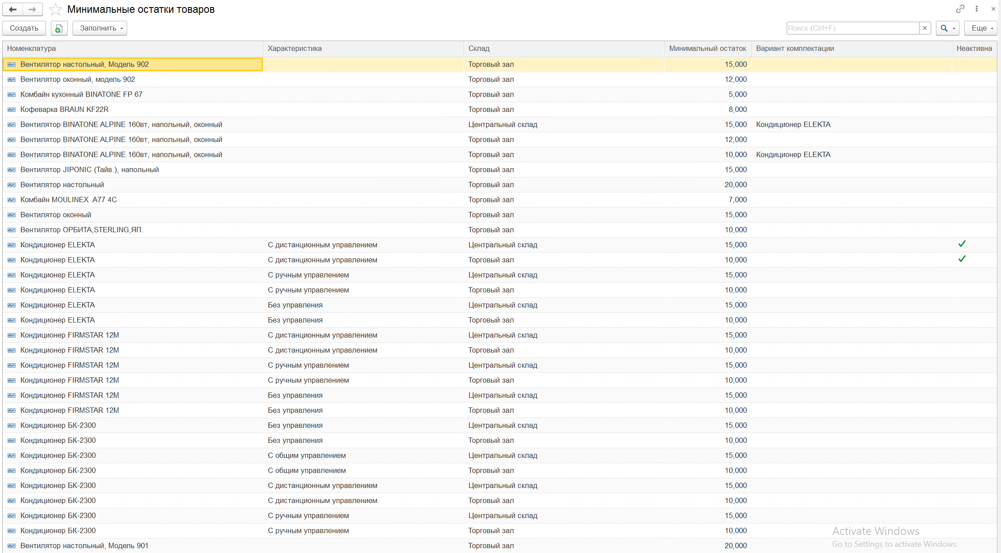Select Вентилятор настольный, Модель 901 name cell
The image size is (1001, 553).
coord(84,546)
